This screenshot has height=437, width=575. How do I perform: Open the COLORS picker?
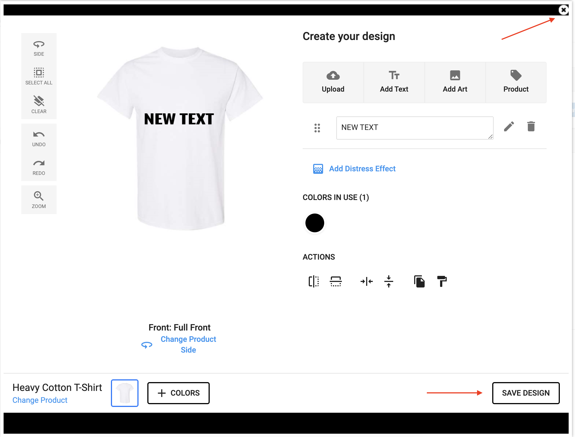pos(178,393)
